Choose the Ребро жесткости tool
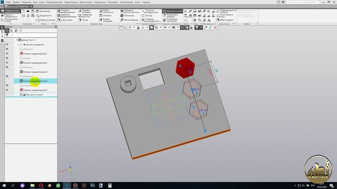Viewport: 337px width, 189px height. pos(106,11)
